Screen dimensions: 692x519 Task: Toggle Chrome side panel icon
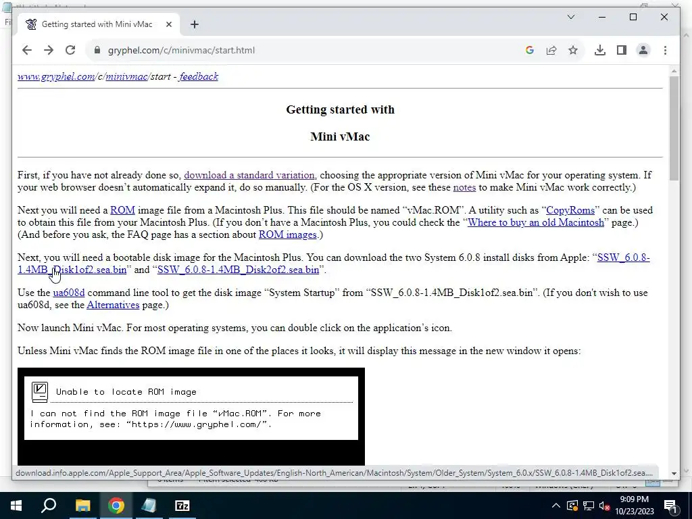coord(622,50)
